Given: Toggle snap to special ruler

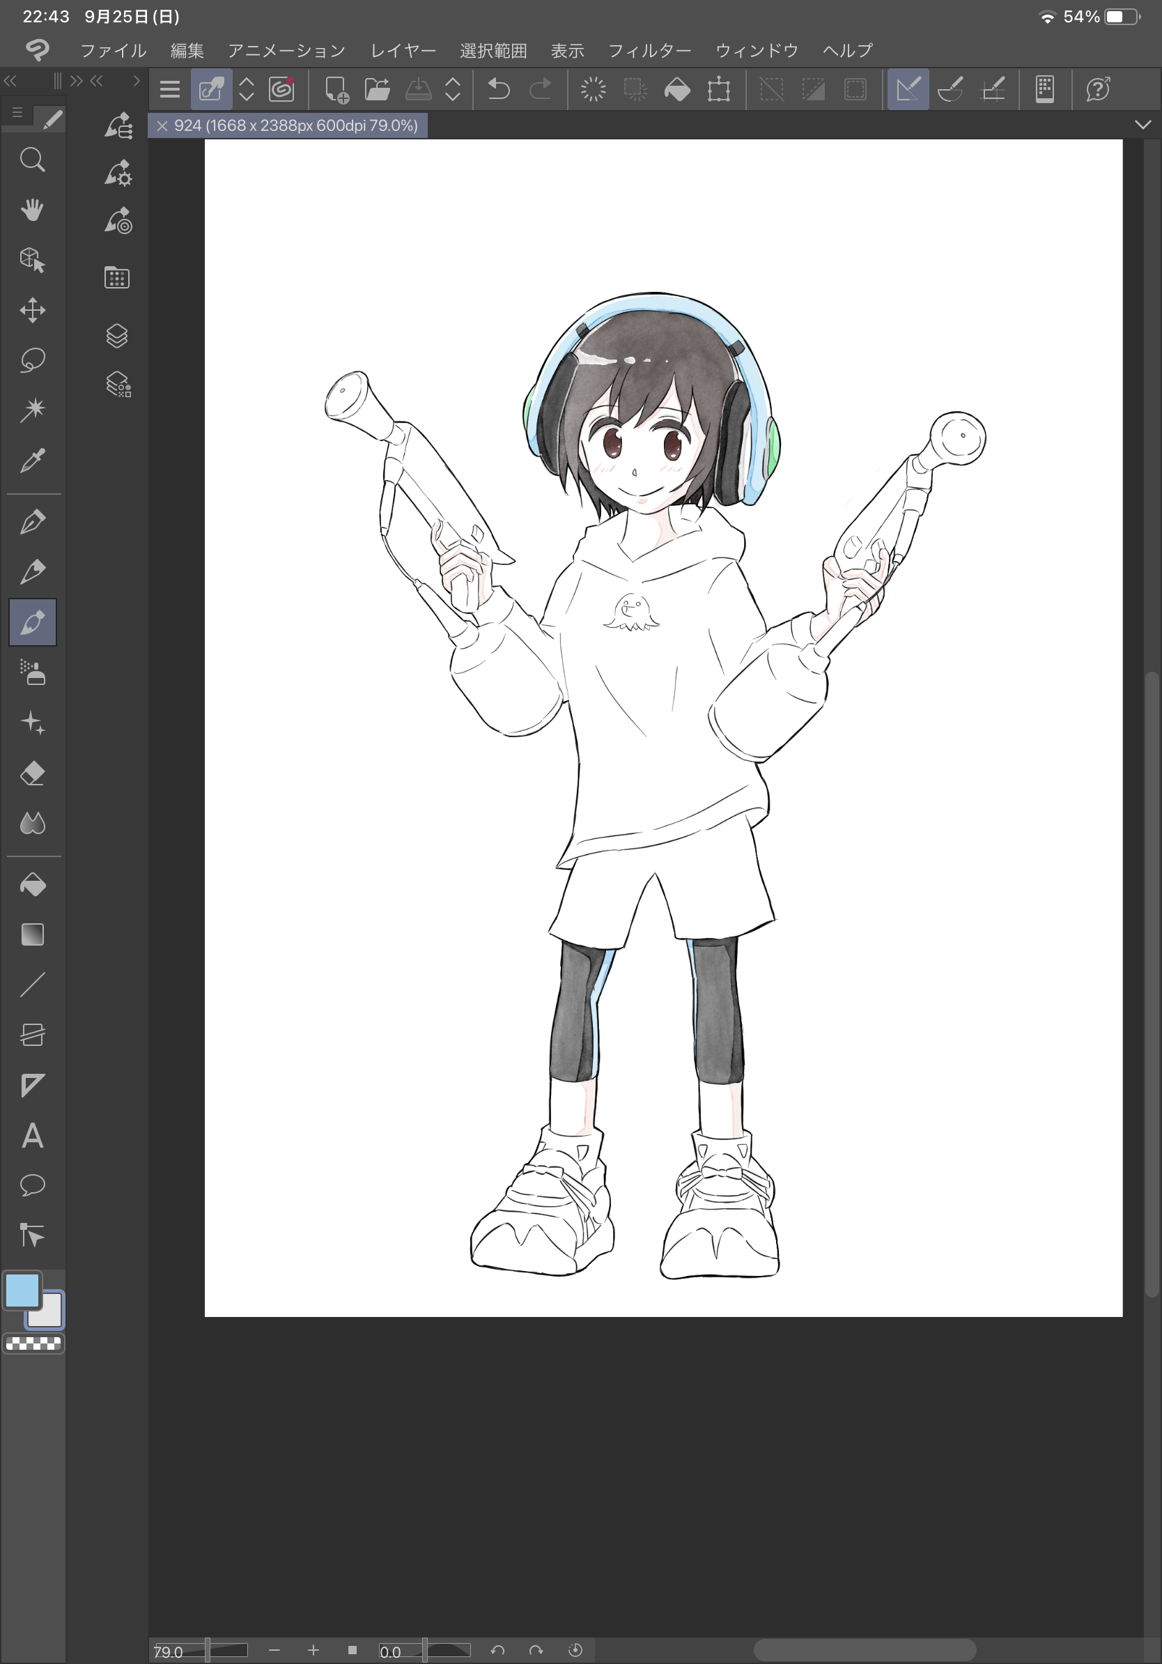Looking at the screenshot, I should [x=950, y=90].
